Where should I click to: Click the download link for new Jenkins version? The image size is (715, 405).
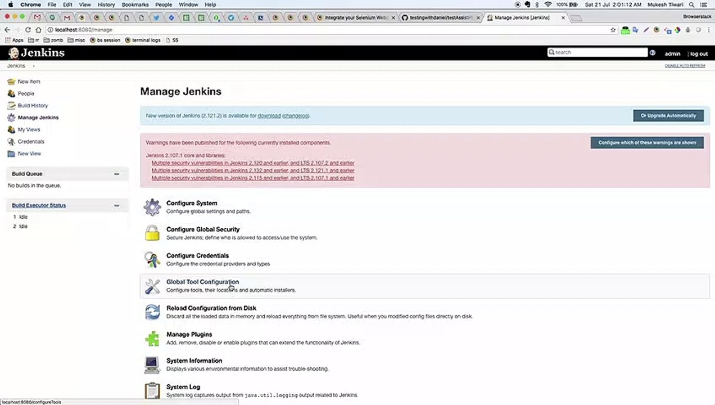[x=269, y=116]
